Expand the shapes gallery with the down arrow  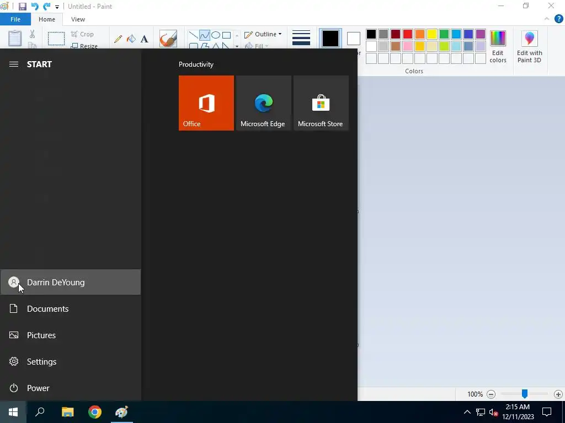click(x=237, y=46)
